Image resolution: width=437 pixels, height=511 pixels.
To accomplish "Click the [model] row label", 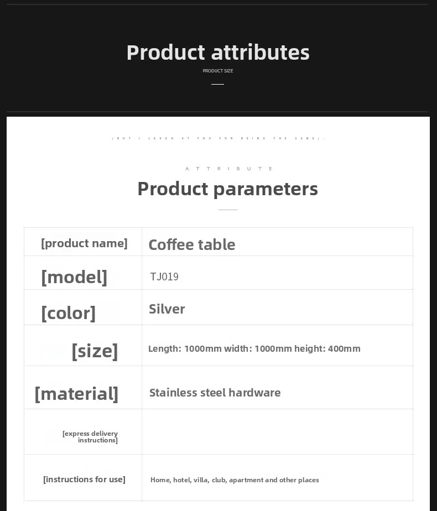I will click(74, 277).
